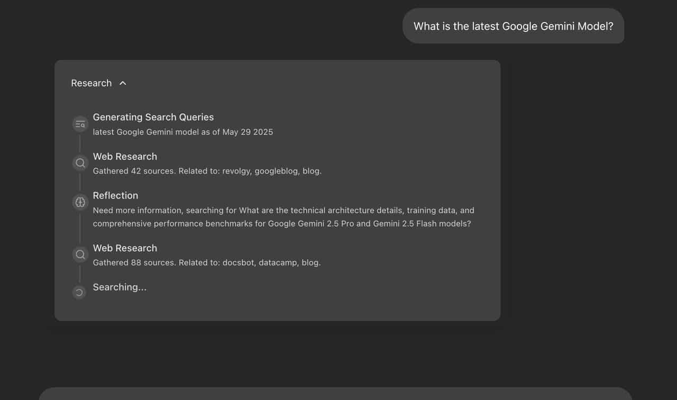This screenshot has width=677, height=400.
Task: Click the Searching... status text
Action: (x=120, y=287)
